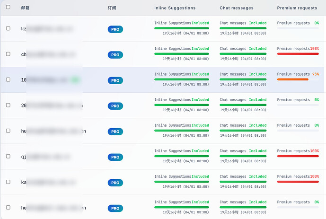Check the hu row just above qj

(8, 131)
